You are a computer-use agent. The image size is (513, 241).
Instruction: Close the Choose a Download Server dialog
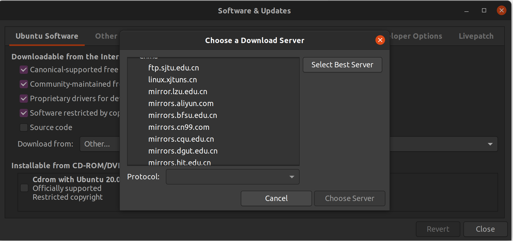(x=380, y=40)
